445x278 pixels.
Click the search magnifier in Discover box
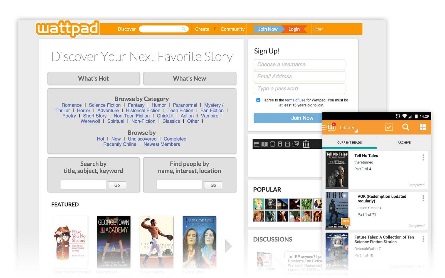tap(184, 29)
